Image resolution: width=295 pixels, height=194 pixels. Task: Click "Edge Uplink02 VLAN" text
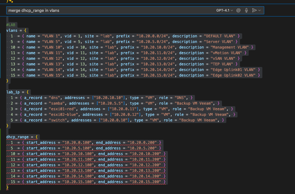[x=233, y=75]
